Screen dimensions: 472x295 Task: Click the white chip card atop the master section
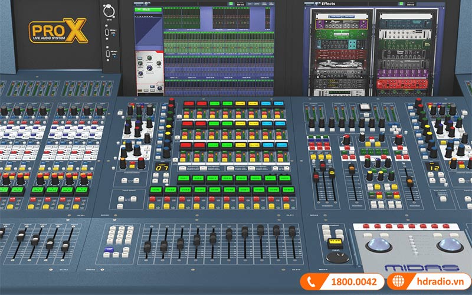(x=365, y=107)
